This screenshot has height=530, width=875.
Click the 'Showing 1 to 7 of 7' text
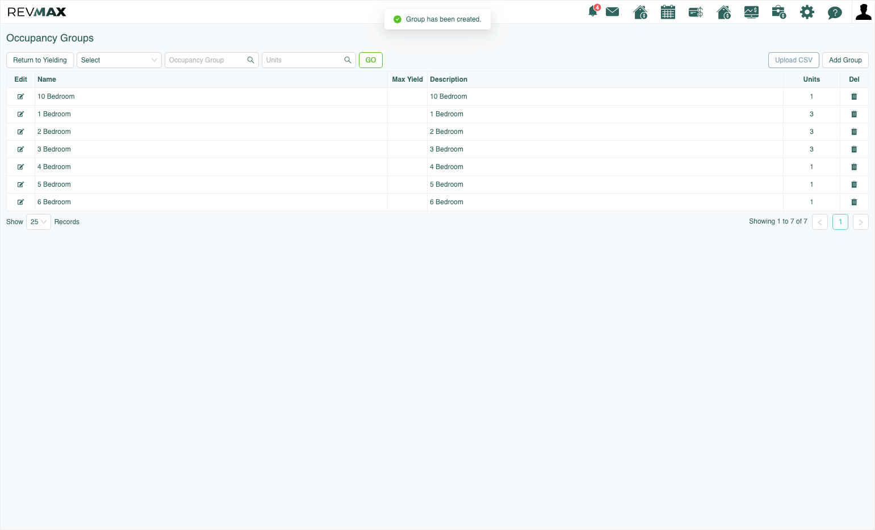tap(778, 221)
